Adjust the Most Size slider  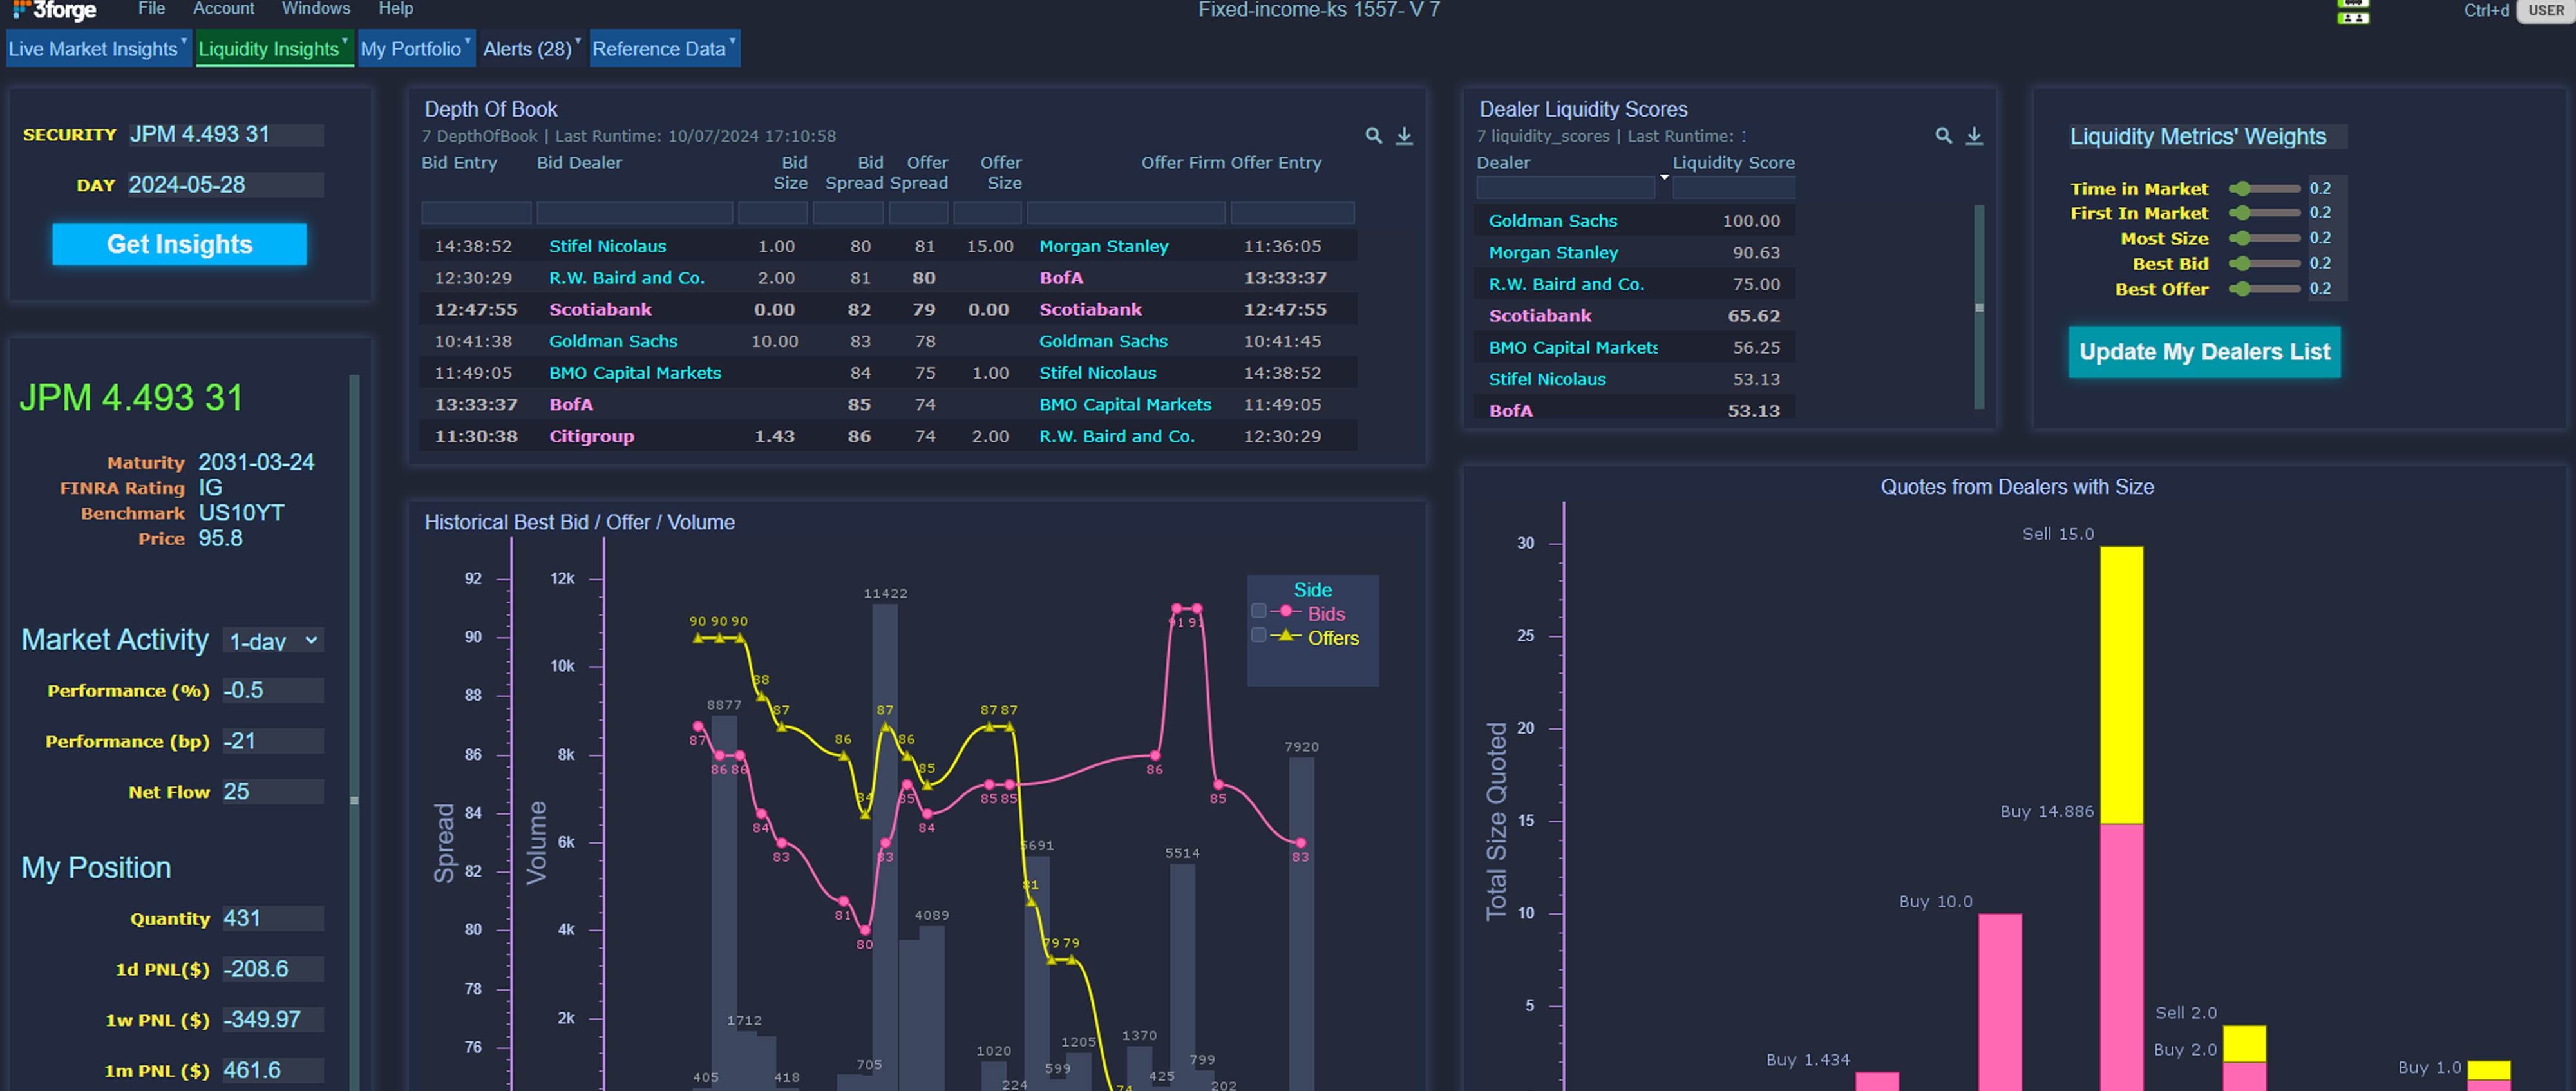2264,238
